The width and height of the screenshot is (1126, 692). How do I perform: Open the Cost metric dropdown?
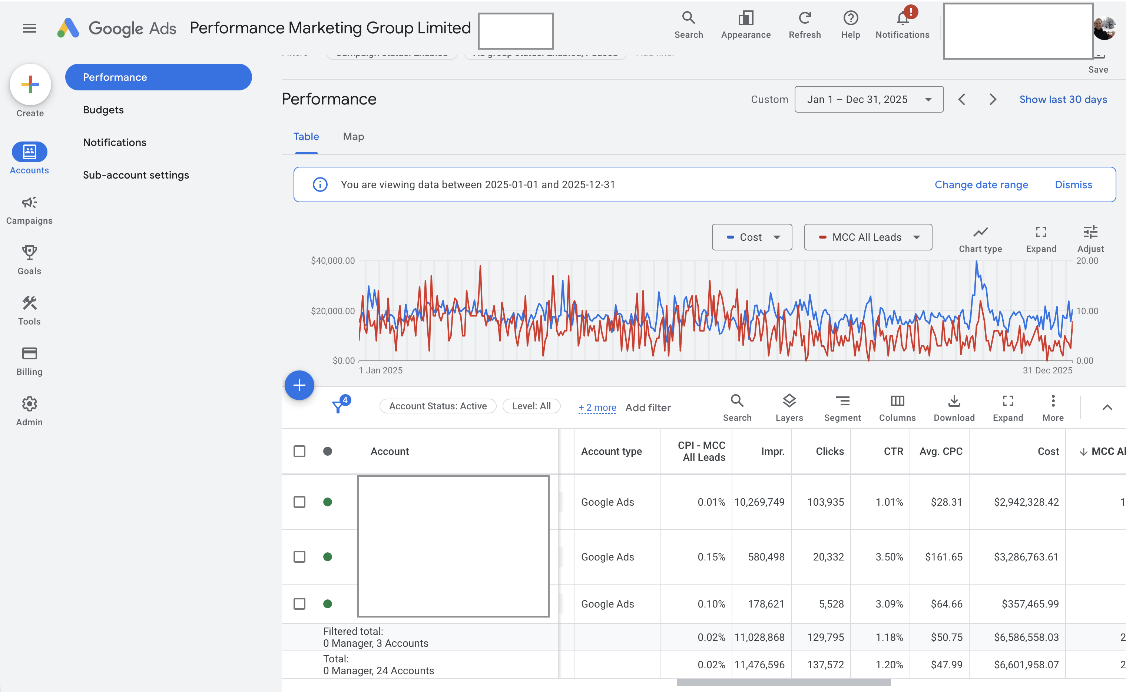tap(751, 237)
